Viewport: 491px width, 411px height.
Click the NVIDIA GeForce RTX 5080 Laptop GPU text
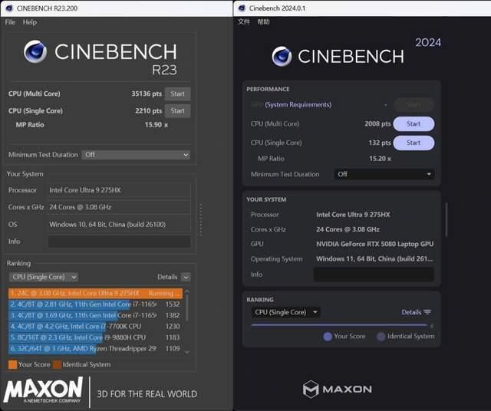tap(375, 244)
